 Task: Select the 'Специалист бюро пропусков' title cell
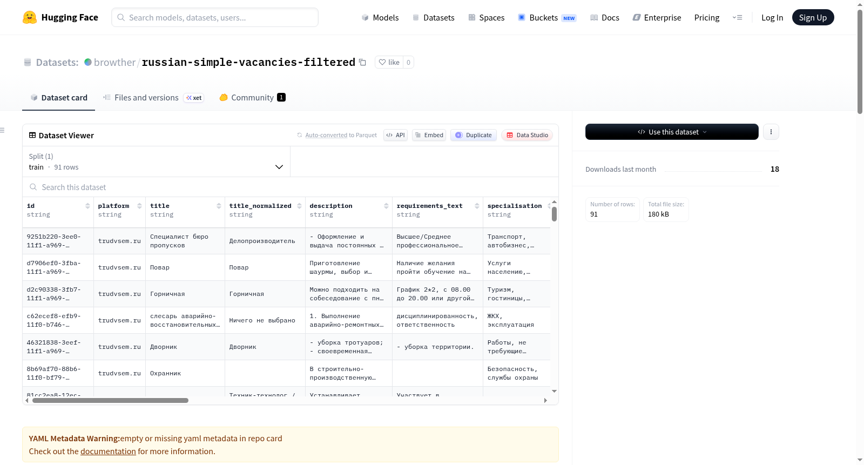(x=185, y=241)
